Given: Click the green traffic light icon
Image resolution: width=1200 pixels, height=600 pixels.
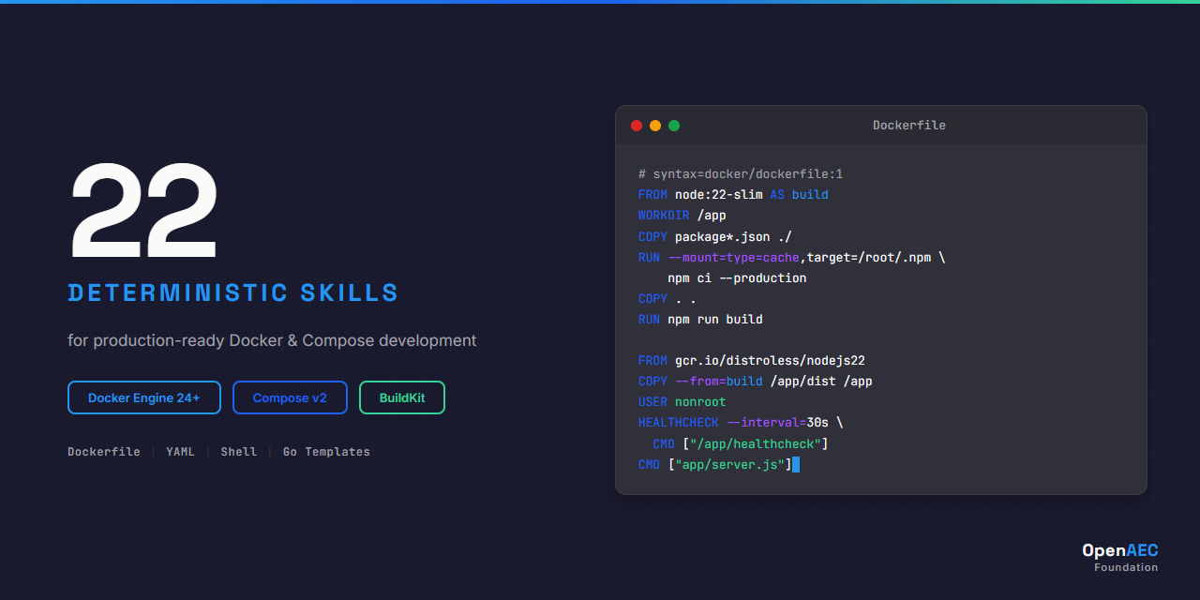Looking at the screenshot, I should [x=674, y=125].
